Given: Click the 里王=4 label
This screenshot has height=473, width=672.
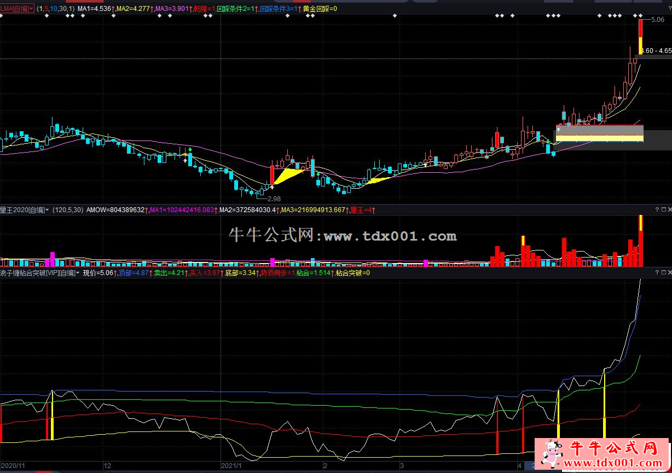Looking at the screenshot, I should 362,209.
